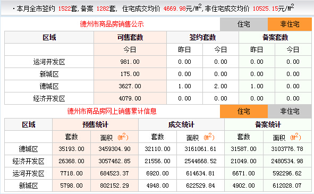
Task: Click 今日 subheader under 备案套数
Action: [x=293, y=49]
